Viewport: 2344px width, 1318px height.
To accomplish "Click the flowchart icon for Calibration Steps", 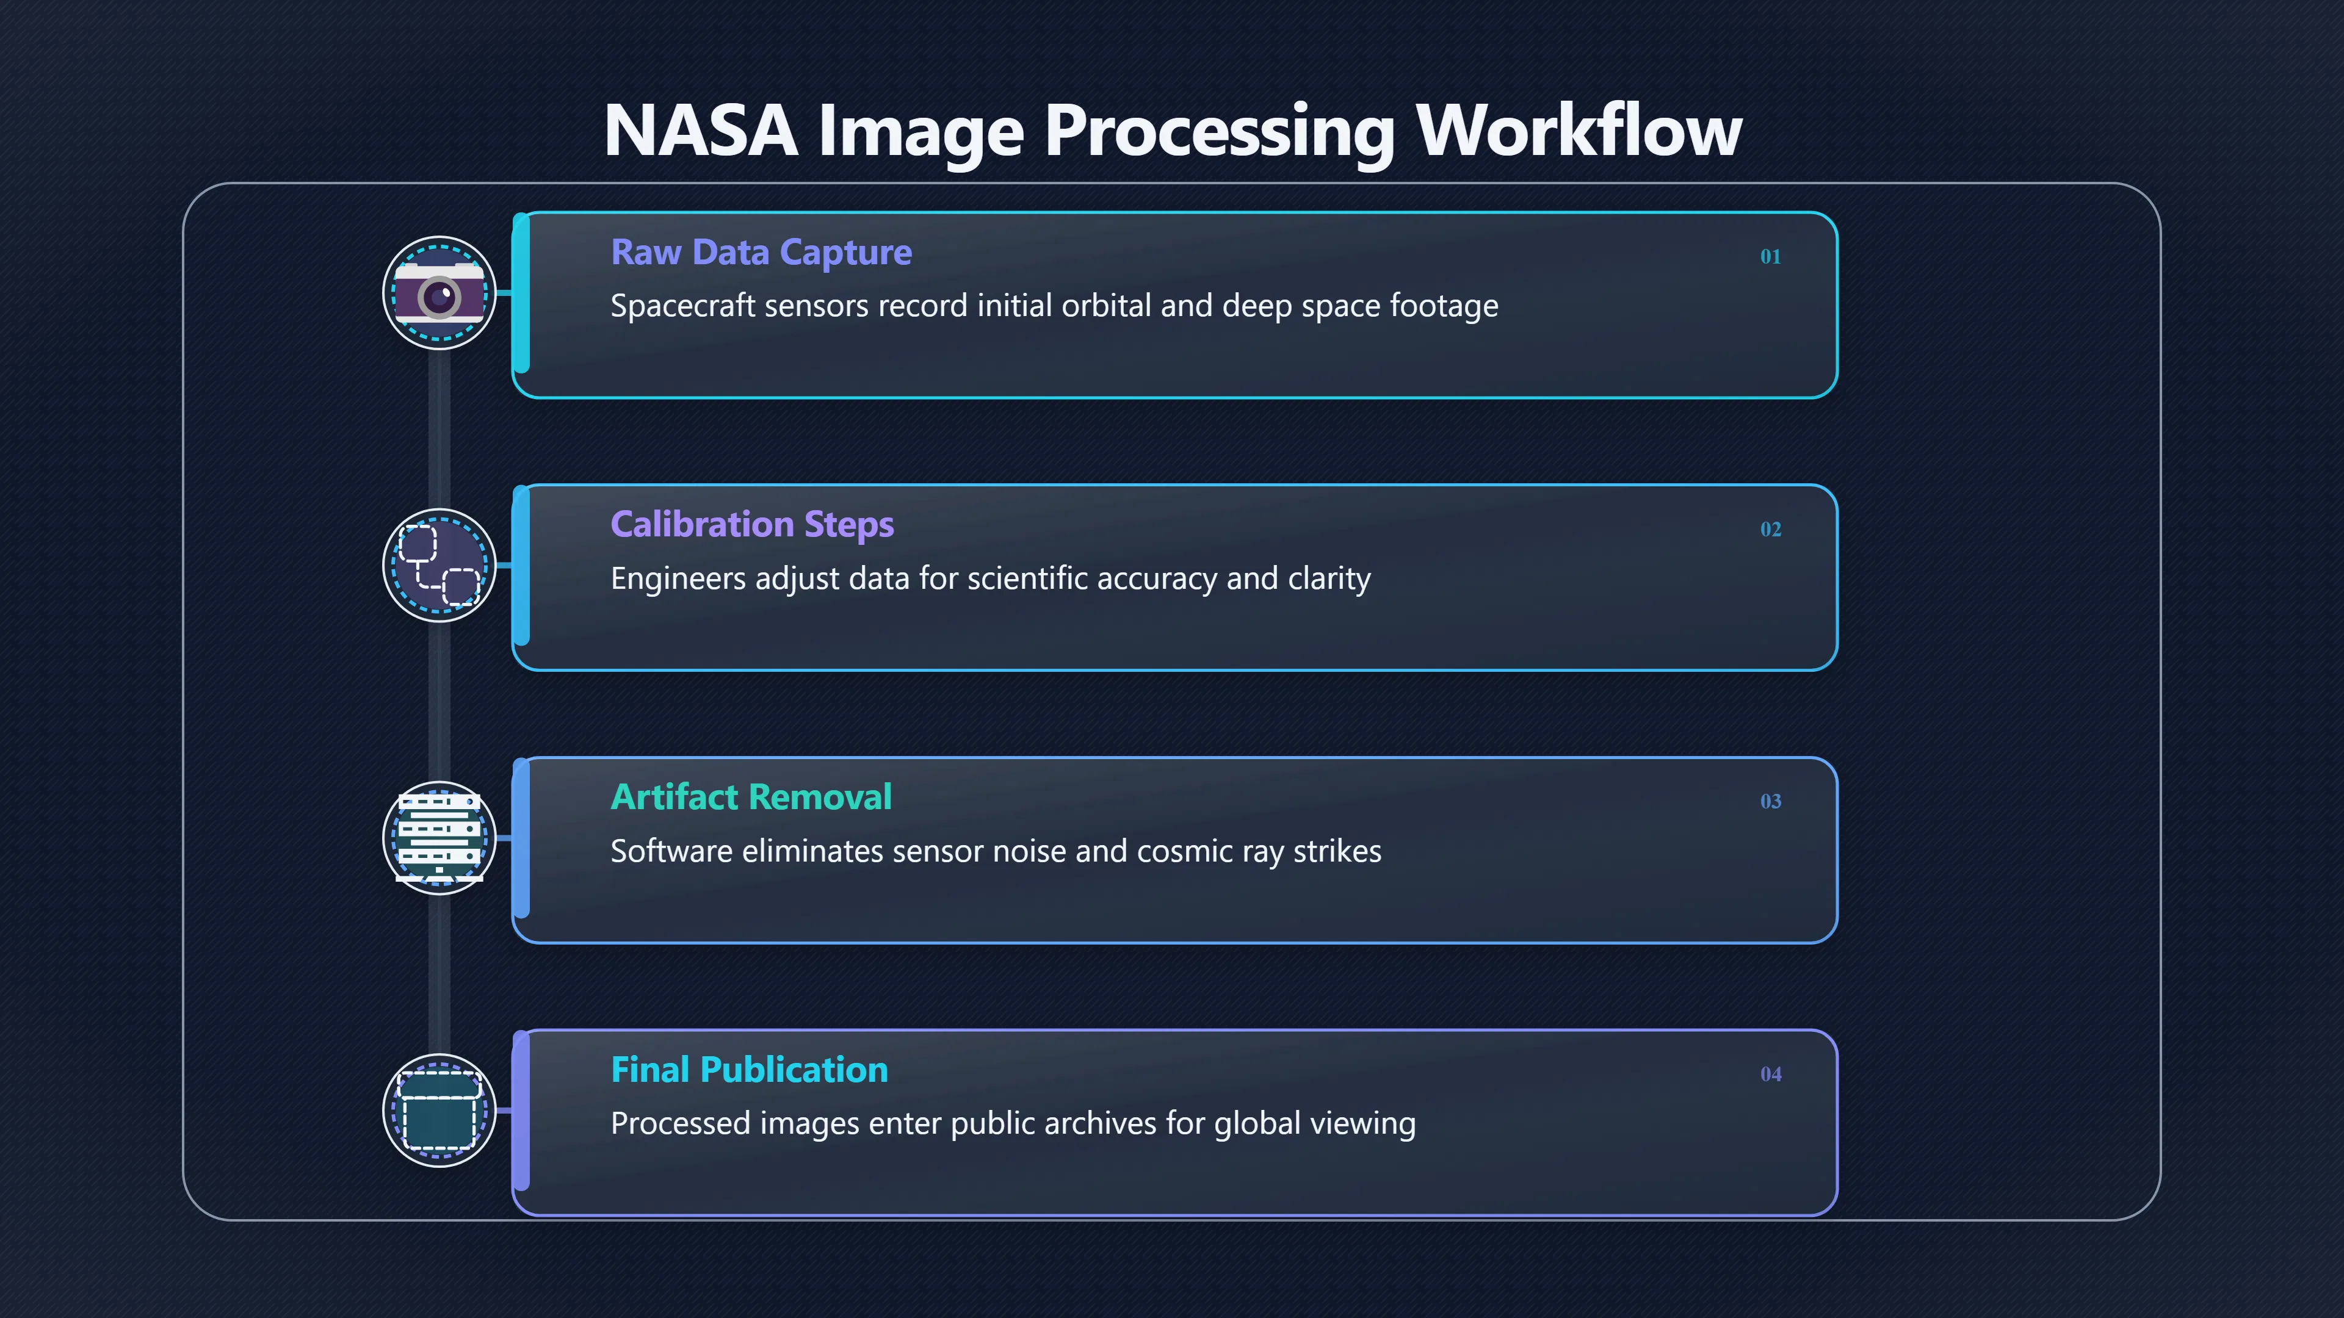I will (x=440, y=565).
